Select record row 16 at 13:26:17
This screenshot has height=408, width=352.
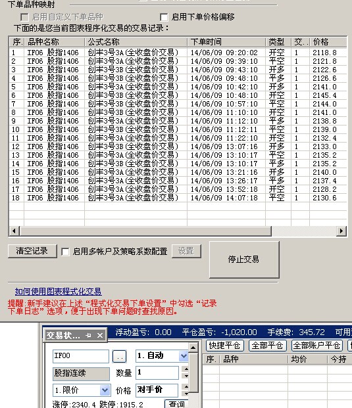(x=178, y=181)
